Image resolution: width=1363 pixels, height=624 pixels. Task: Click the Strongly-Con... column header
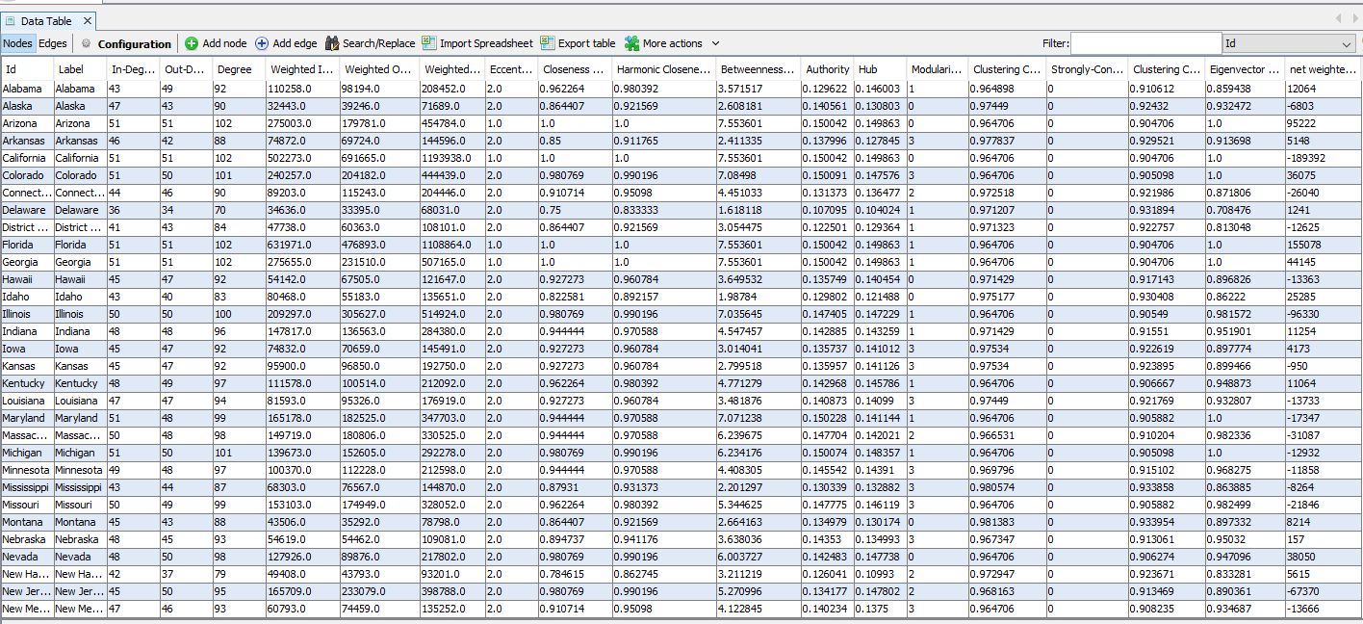coord(1087,69)
